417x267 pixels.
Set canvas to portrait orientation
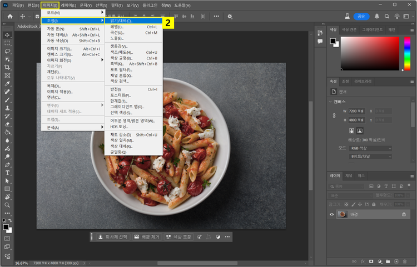[351, 130]
